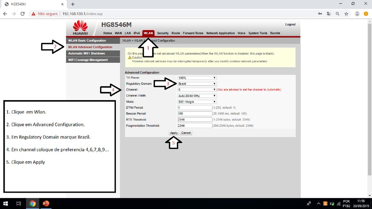372x209 pixels.
Task: Open the taskbar clock and date
Action: coord(361,204)
